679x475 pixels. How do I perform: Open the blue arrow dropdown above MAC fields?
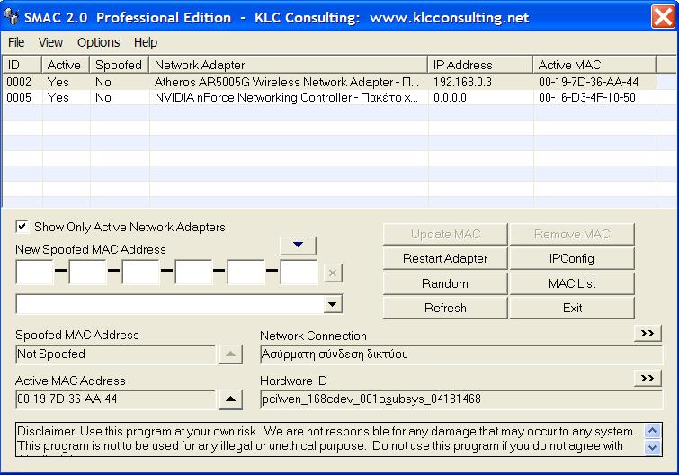[298, 245]
